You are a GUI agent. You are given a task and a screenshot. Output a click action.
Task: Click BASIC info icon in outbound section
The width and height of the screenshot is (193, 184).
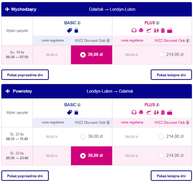pos(79,23)
